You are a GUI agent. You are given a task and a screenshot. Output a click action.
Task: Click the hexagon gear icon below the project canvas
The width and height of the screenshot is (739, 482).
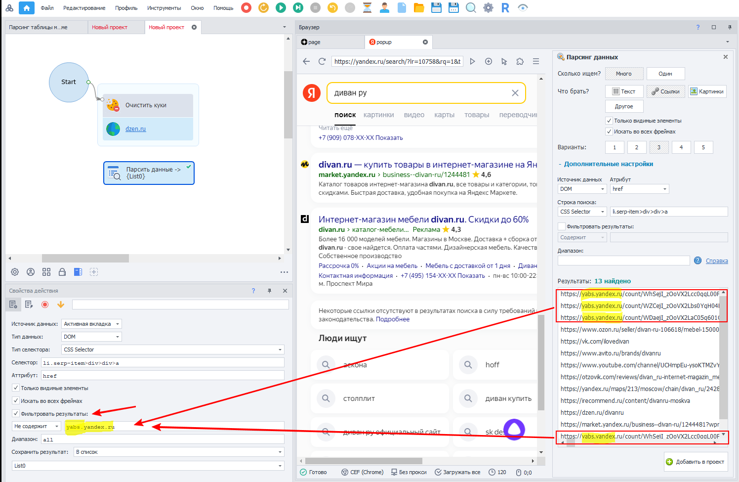coord(15,272)
